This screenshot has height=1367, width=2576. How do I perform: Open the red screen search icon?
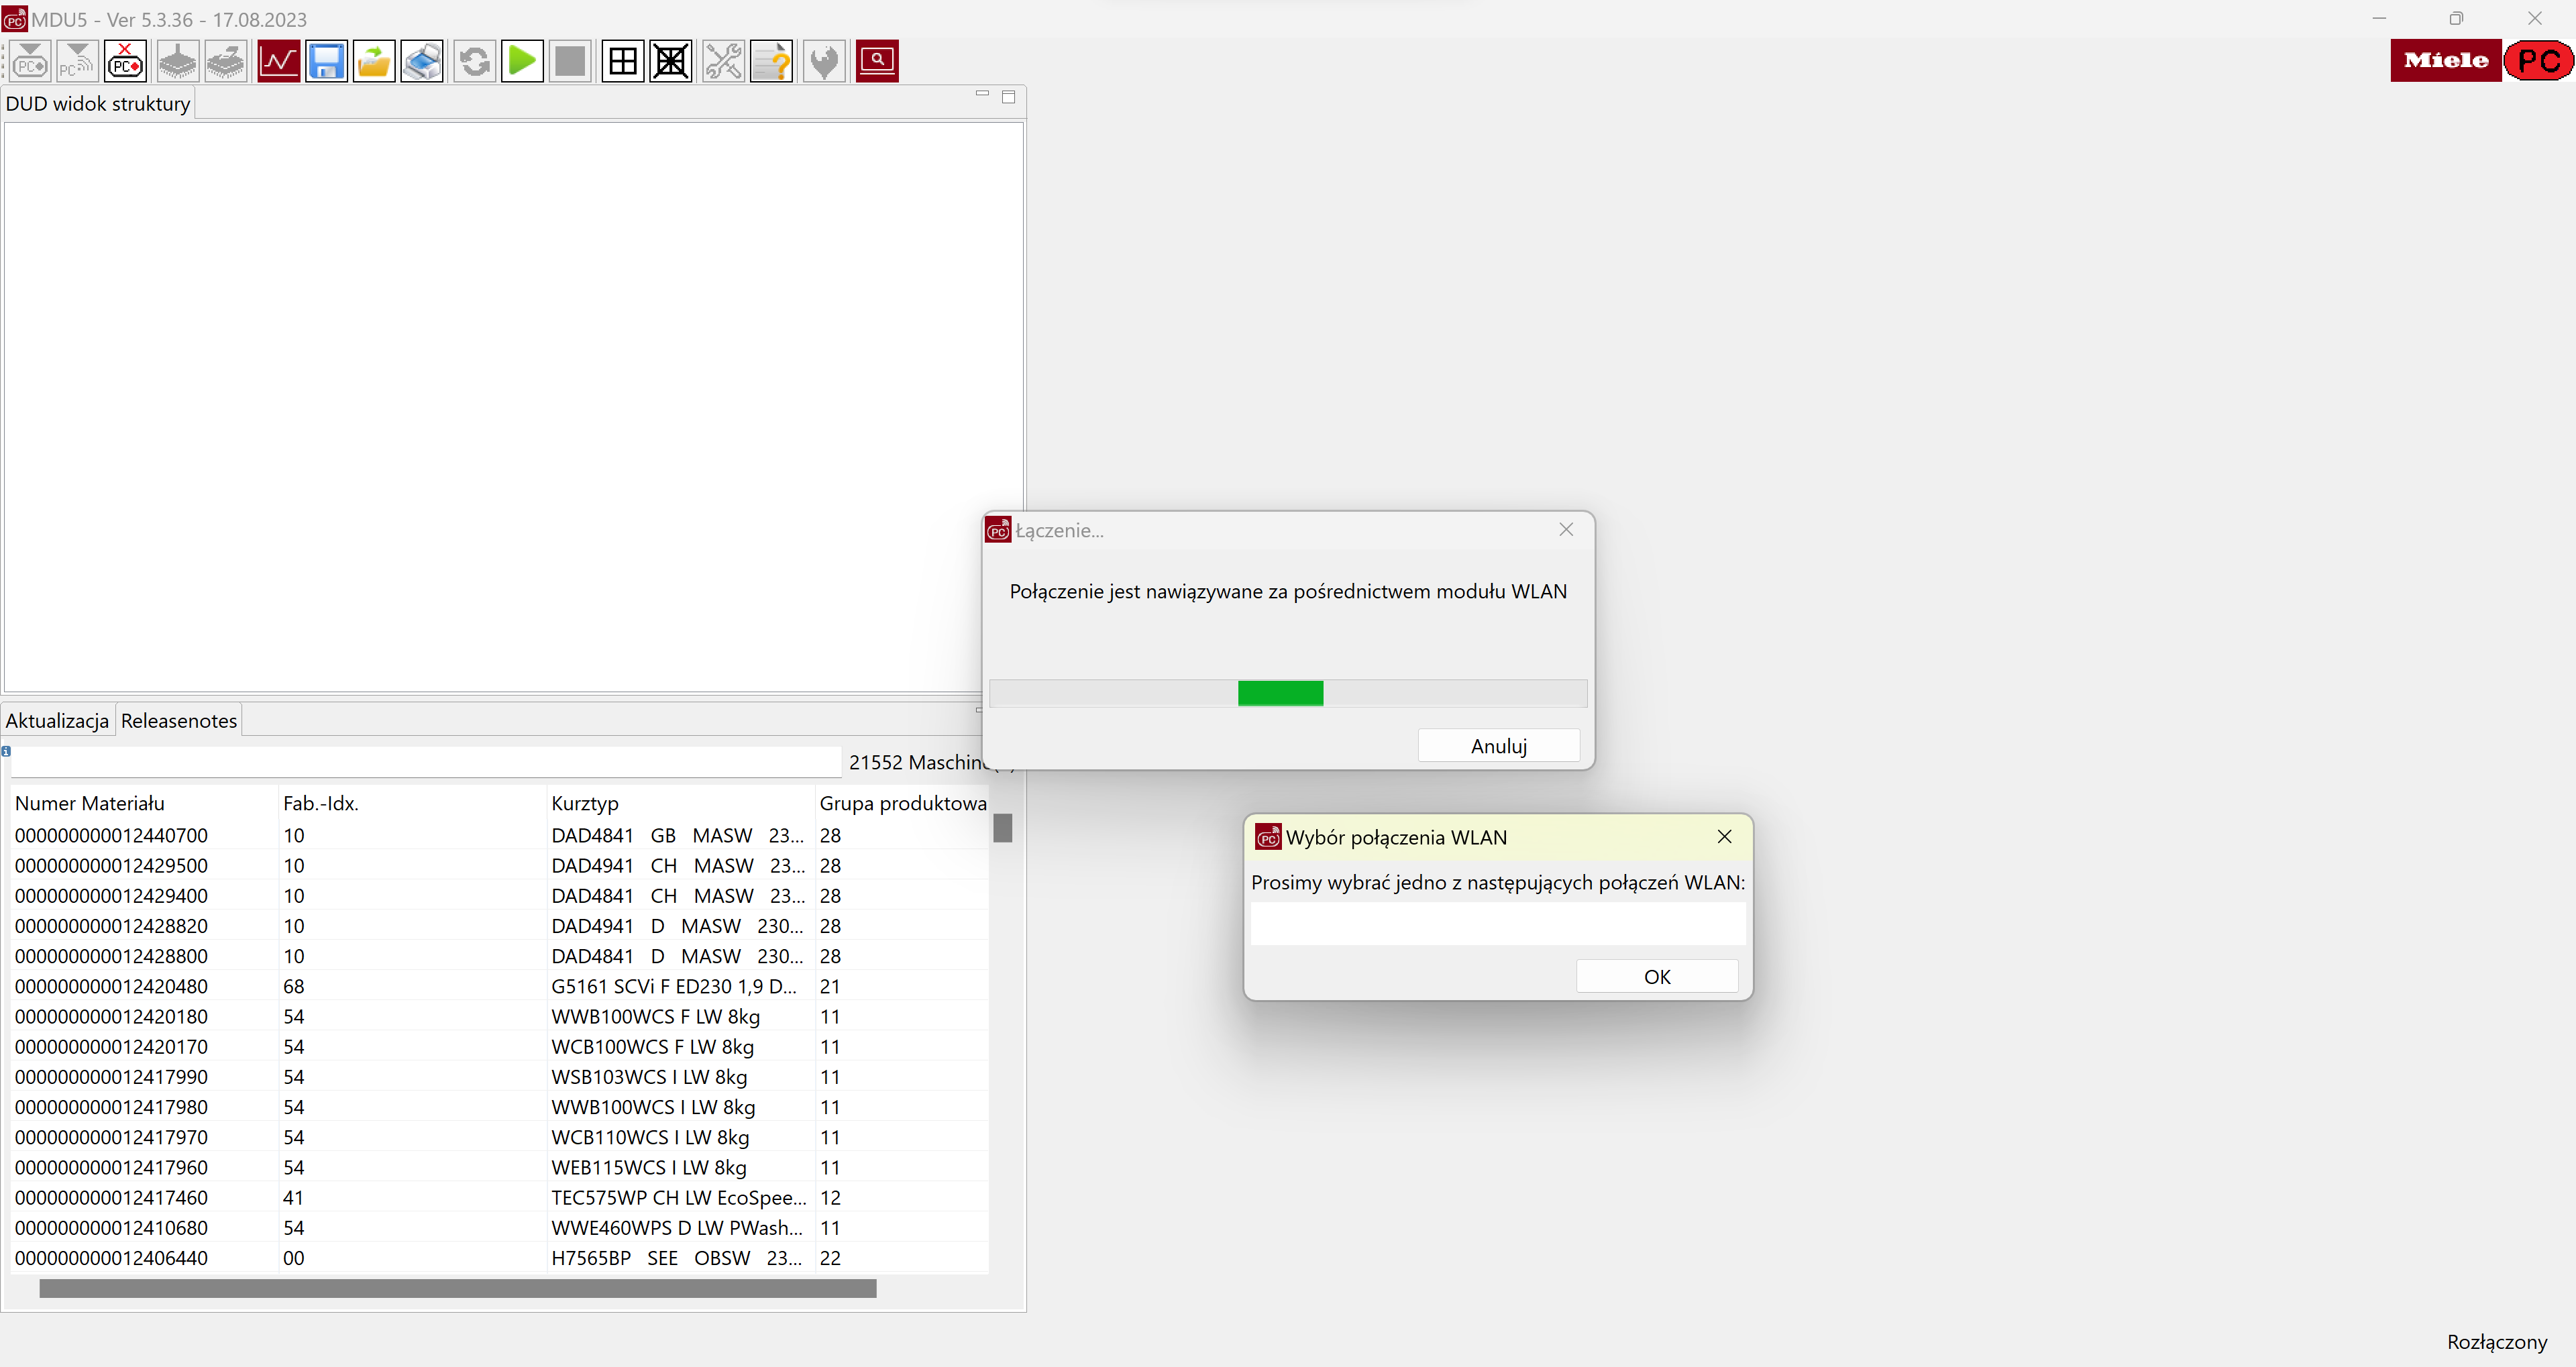pos(877,62)
